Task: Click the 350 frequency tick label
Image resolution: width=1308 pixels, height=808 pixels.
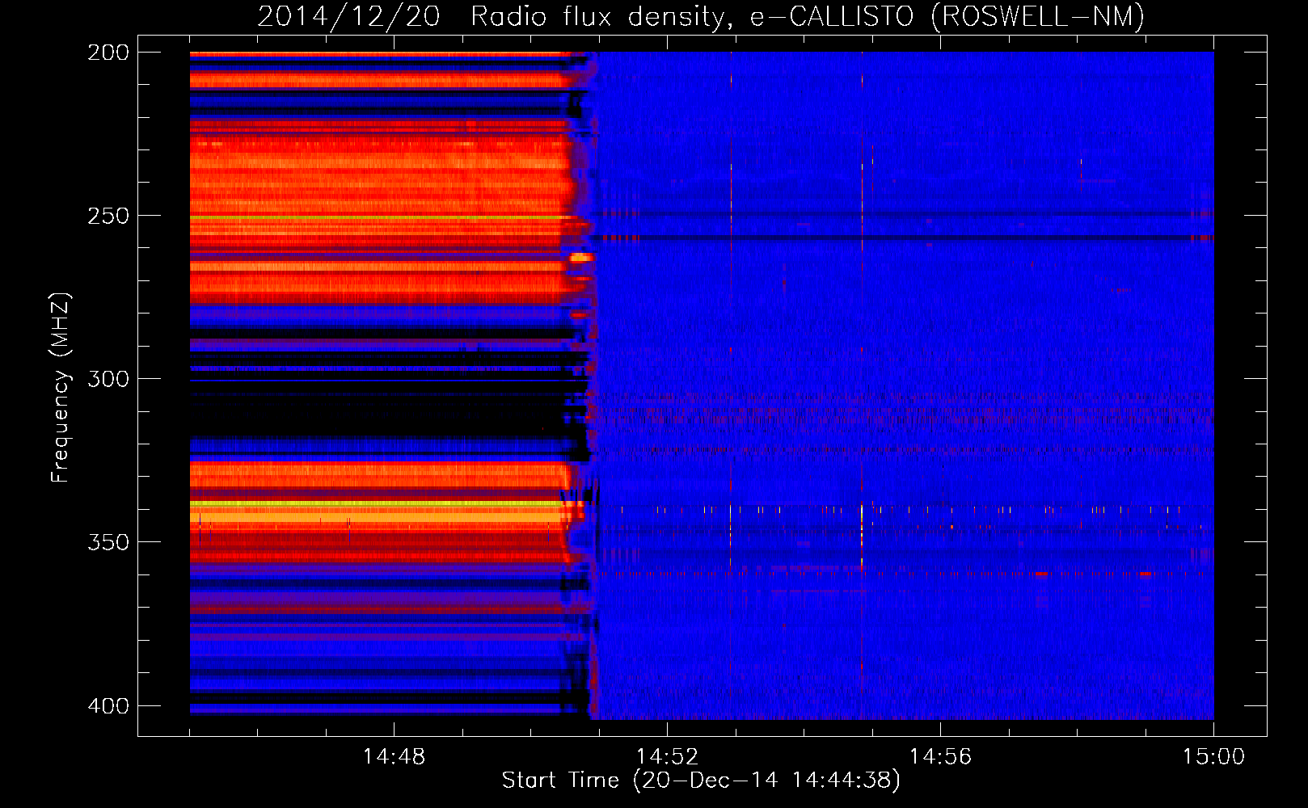Action: (108, 542)
